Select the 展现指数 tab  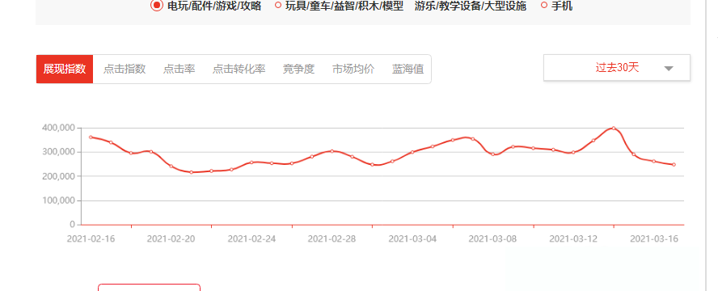65,69
